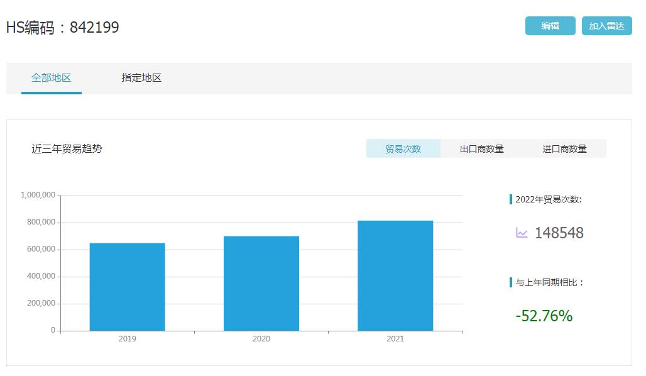Switch chart to 出口商数量
The width and height of the screenshot is (646, 376).
[481, 149]
